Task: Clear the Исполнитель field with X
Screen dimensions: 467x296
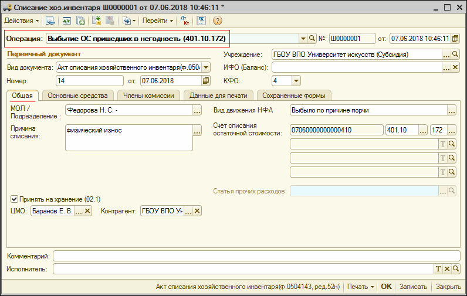Action: [x=446, y=269]
